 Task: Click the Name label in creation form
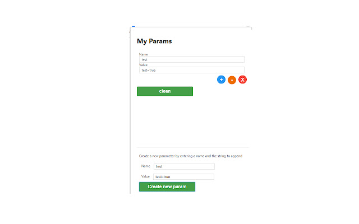click(x=146, y=166)
